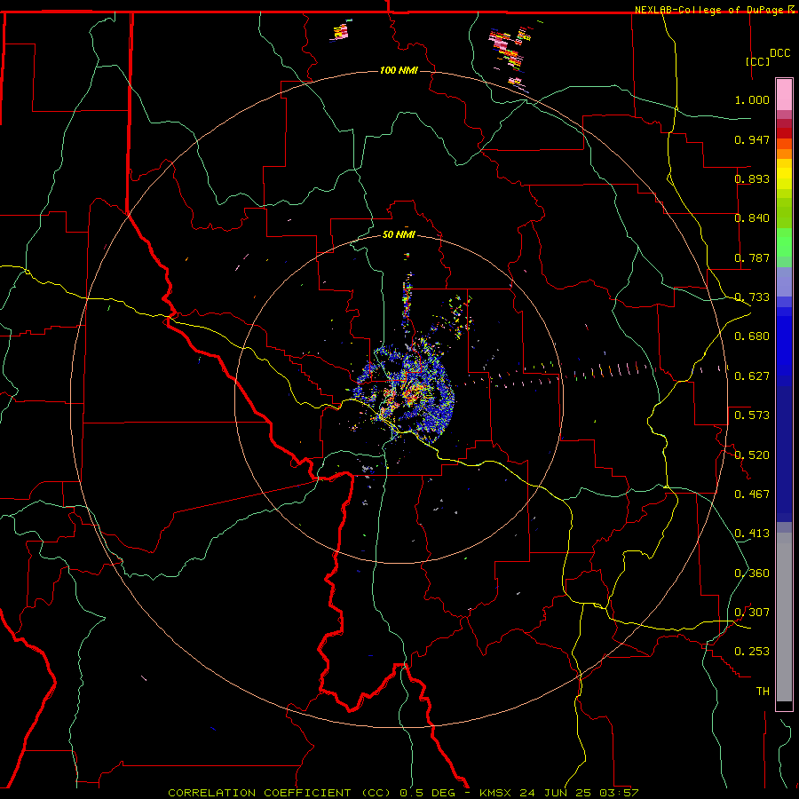Select the 50 NMI range ring label

pos(399,234)
